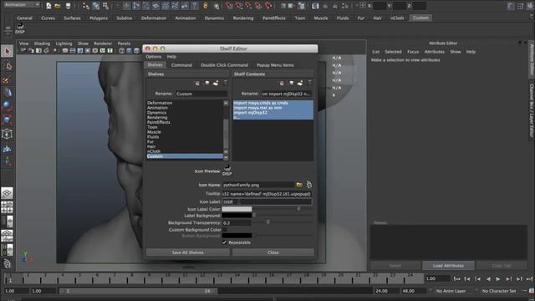Select Rendering in the Shelves list
535x301 pixels.
[x=157, y=117]
